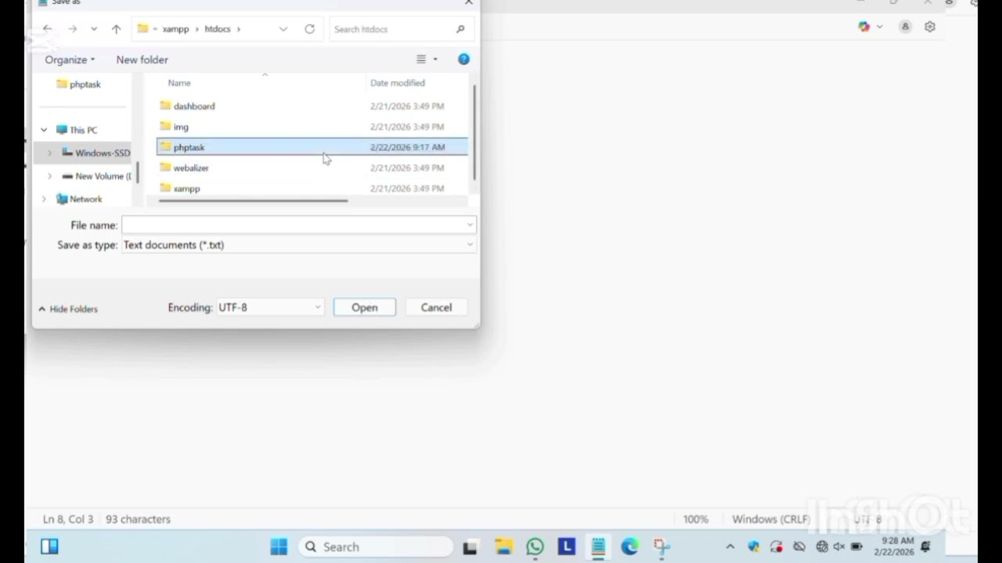Image resolution: width=1002 pixels, height=563 pixels.
Task: Show hidden tray icons chevron
Action: click(730, 547)
